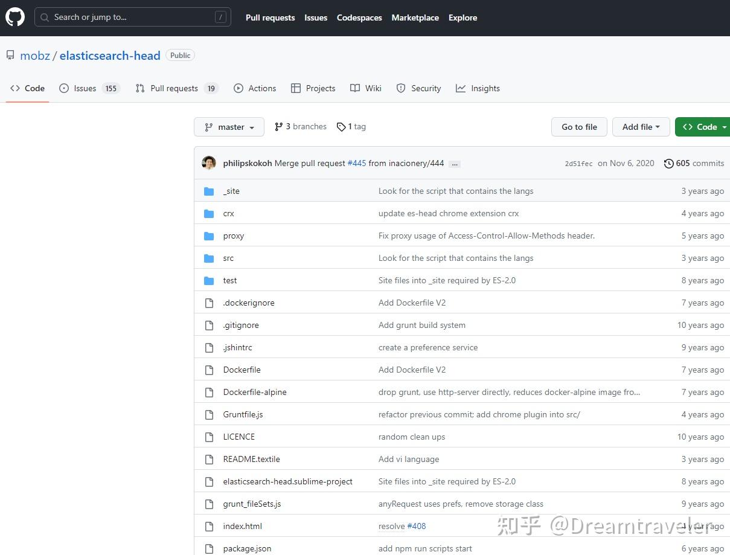Open the master branch dropdown
Screen dimensions: 730x555
[229, 127]
